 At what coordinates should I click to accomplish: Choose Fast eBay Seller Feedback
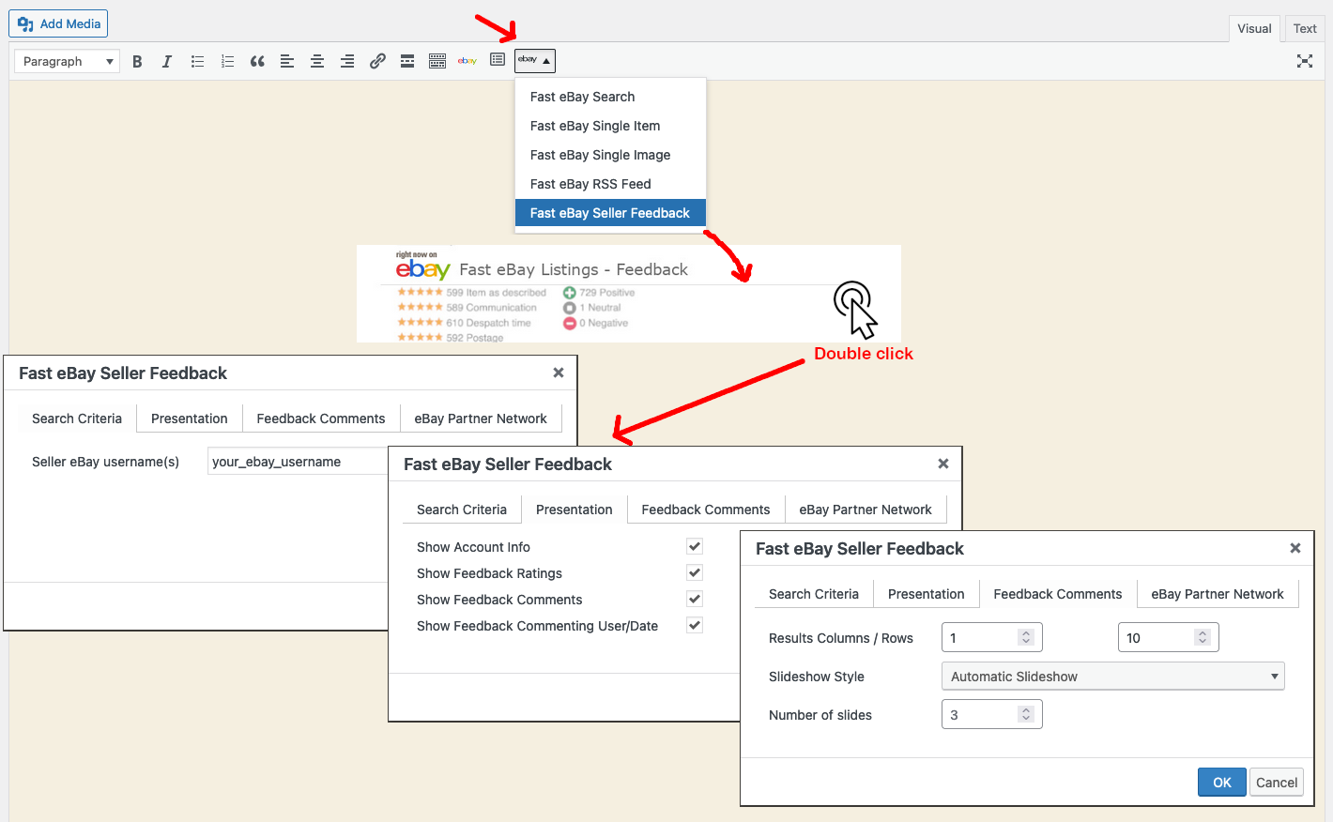pyautogui.click(x=610, y=213)
